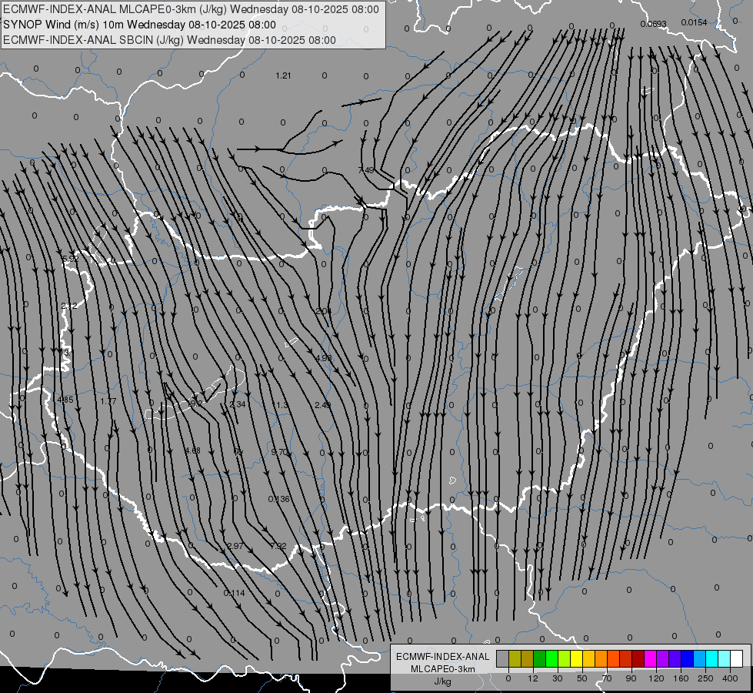Click the legend title ECMWF-INDEX-ANAL
This screenshot has height=693, width=753.
[442, 657]
